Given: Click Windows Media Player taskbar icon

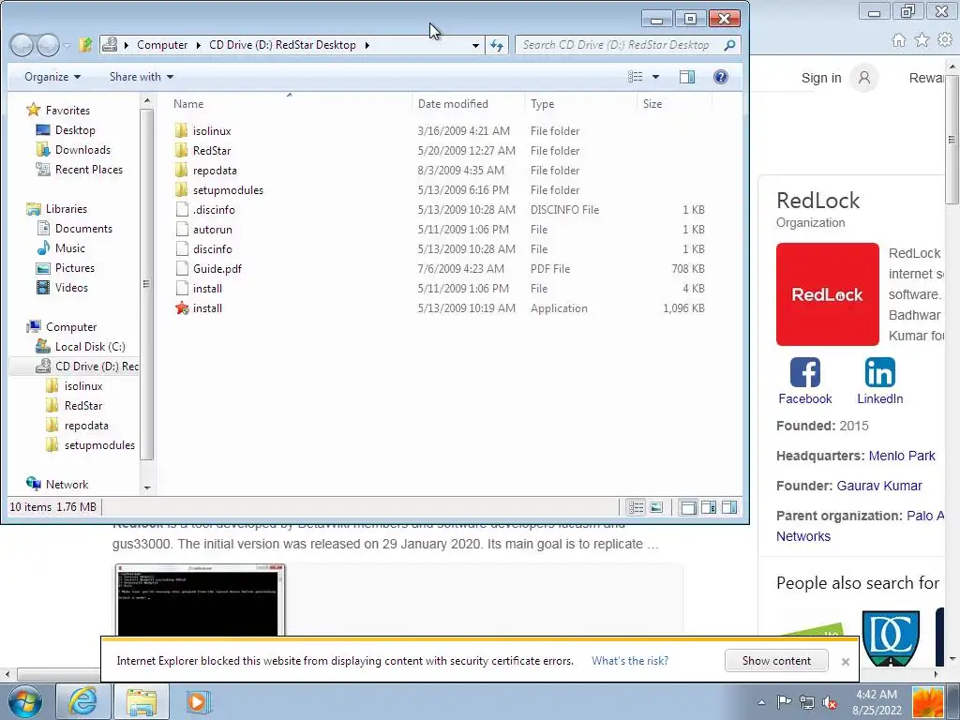Looking at the screenshot, I should 197,701.
